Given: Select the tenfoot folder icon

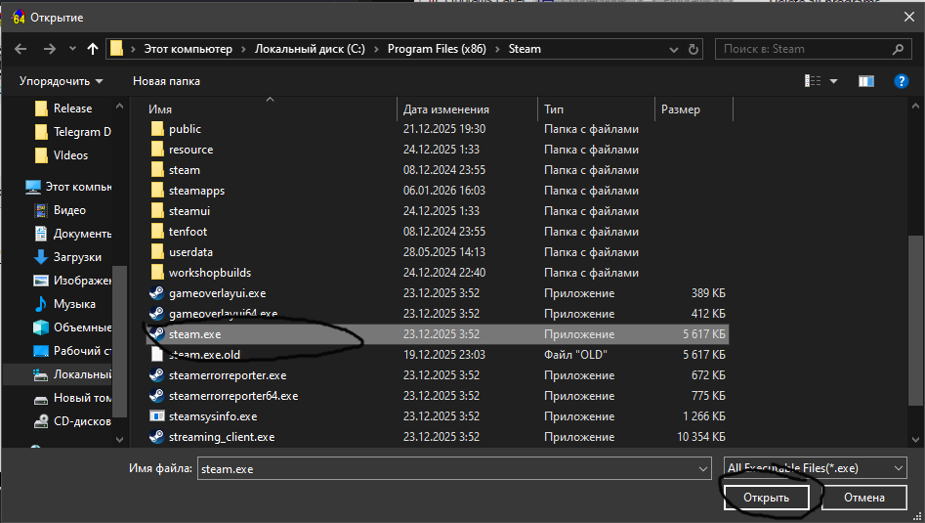Looking at the screenshot, I should pyautogui.click(x=157, y=232).
